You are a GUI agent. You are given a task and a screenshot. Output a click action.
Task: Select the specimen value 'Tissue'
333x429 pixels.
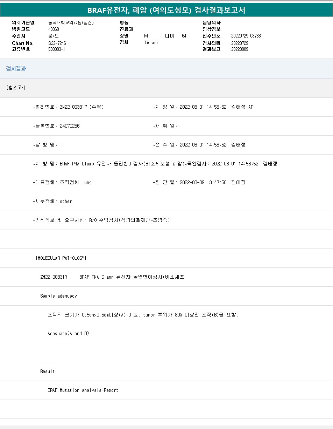tap(151, 42)
